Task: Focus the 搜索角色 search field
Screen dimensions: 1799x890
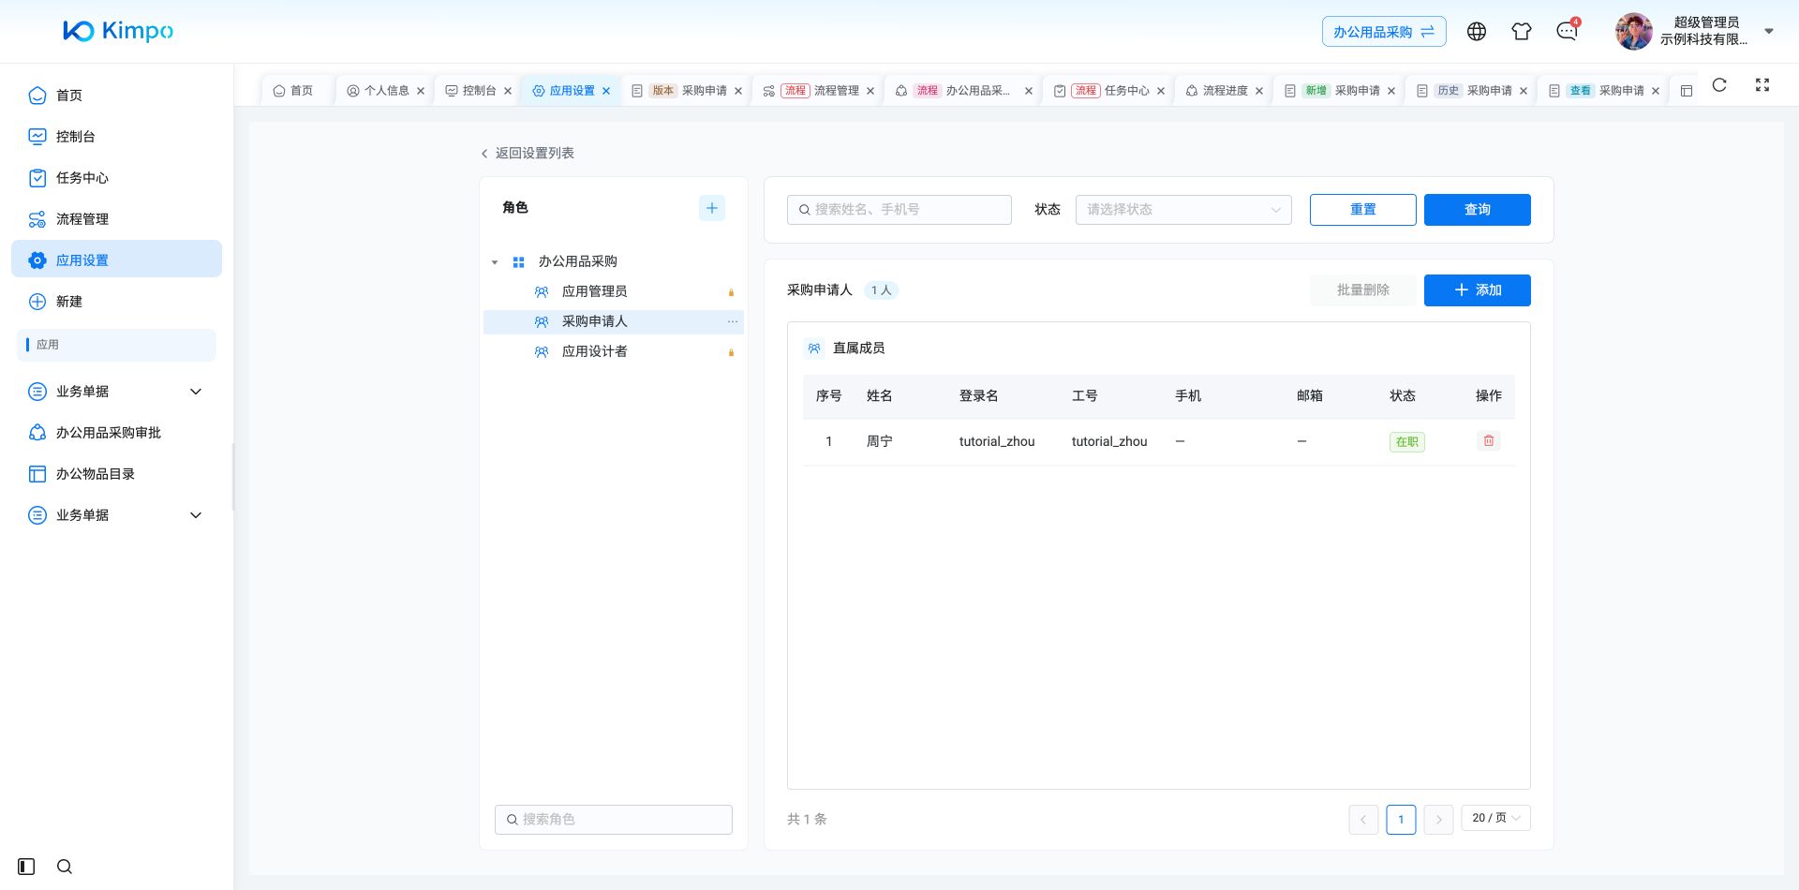Action: [614, 820]
